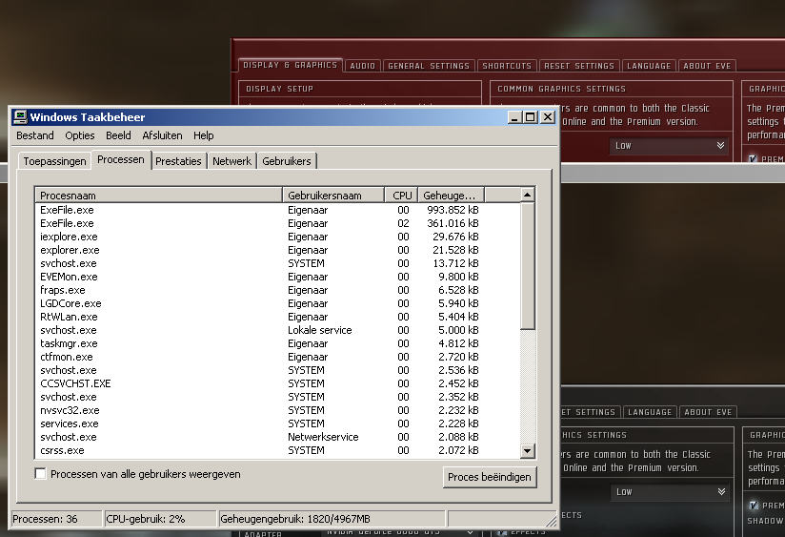Open the Help menu in Taakbeheer
This screenshot has height=537, width=785.
tap(203, 135)
